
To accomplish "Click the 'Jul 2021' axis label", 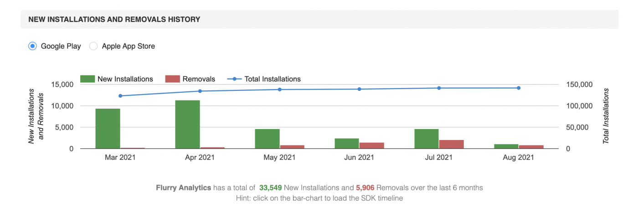I will click(439, 158).
